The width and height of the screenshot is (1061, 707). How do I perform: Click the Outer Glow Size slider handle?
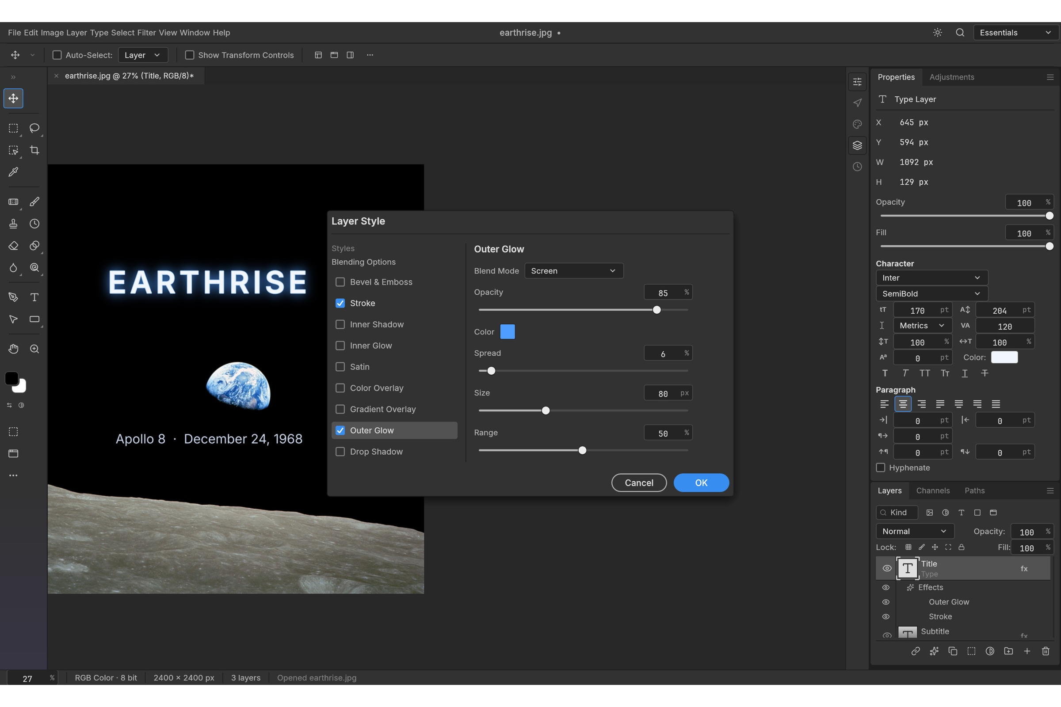(x=546, y=411)
